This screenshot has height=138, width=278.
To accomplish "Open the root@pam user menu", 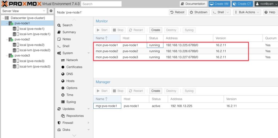I will [266, 4].
